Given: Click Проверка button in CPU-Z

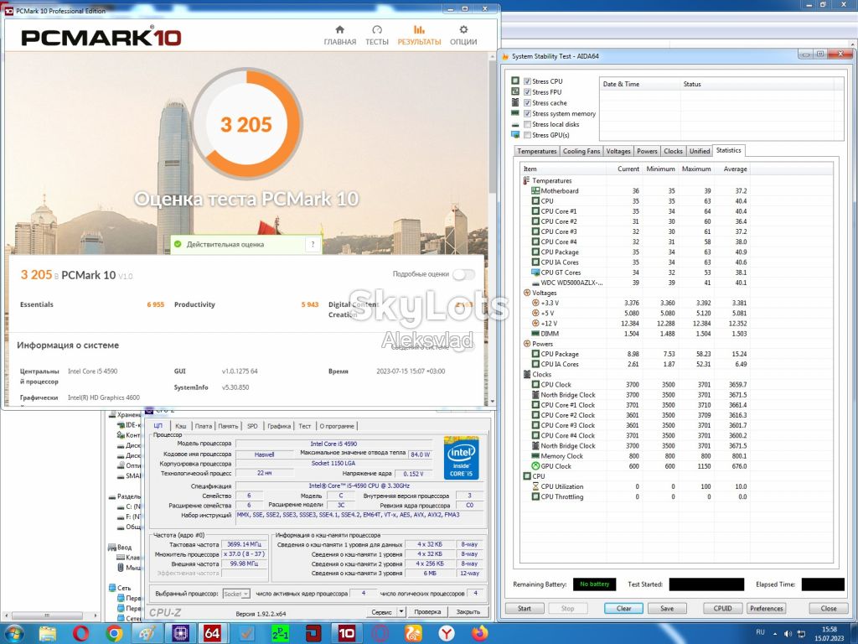Looking at the screenshot, I should (427, 611).
